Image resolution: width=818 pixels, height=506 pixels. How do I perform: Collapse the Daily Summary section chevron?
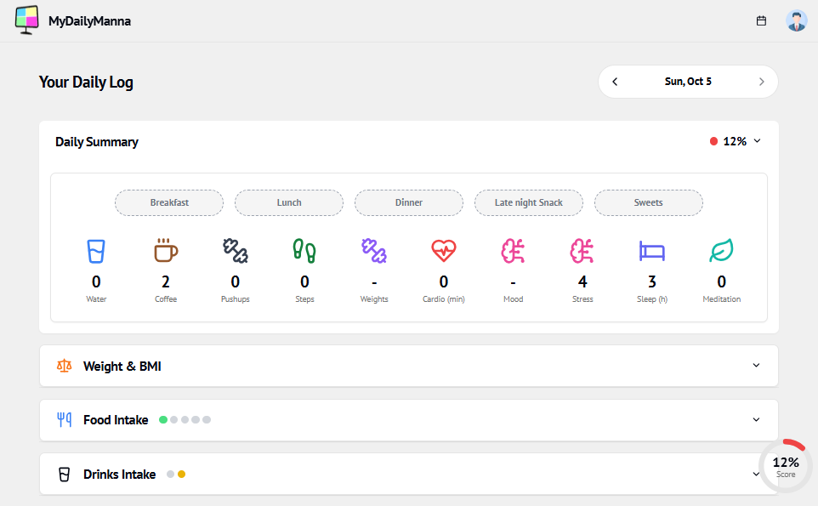pyautogui.click(x=757, y=141)
